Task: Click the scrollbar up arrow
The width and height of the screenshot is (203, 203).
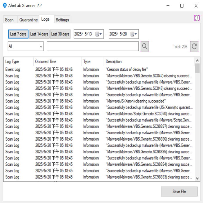Action: click(197, 60)
